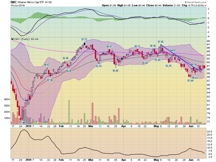Click the 91.75 price label
The image size is (216, 162).
click(168, 66)
